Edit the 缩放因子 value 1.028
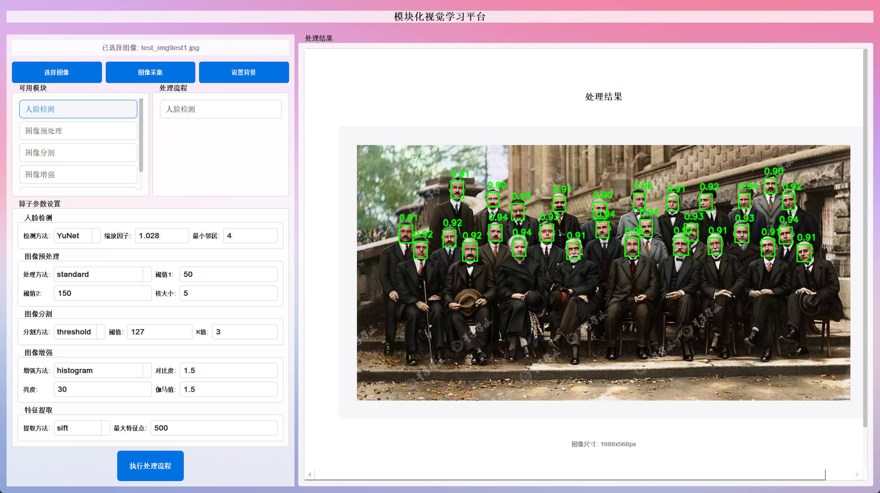The image size is (880, 493). click(x=162, y=235)
